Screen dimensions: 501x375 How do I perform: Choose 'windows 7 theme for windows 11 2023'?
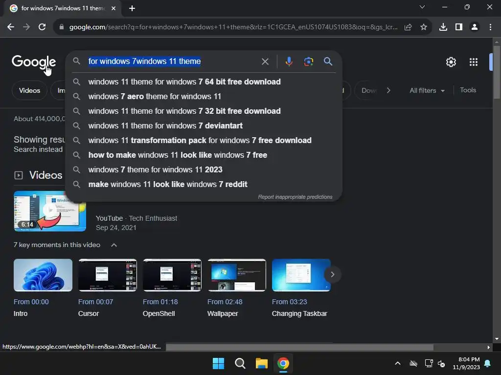[204, 169]
